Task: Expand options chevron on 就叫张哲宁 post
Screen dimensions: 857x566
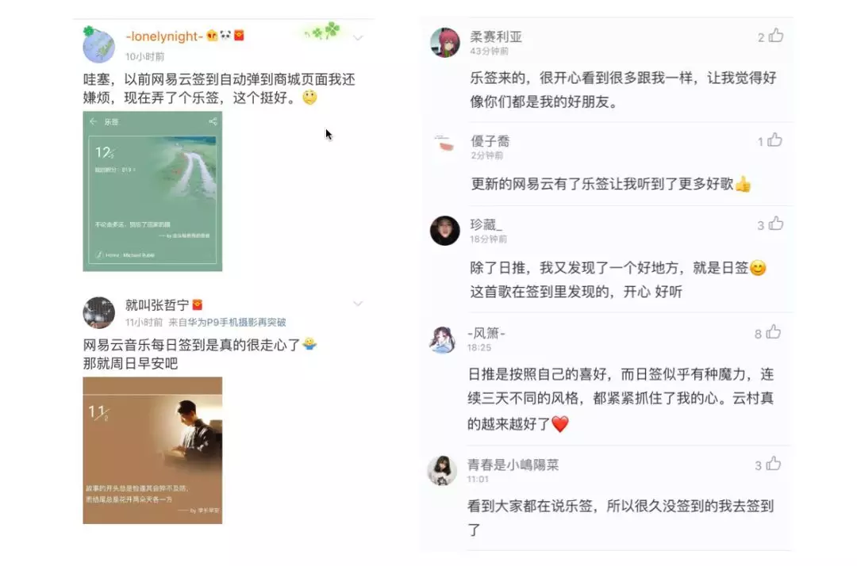Action: (x=358, y=304)
